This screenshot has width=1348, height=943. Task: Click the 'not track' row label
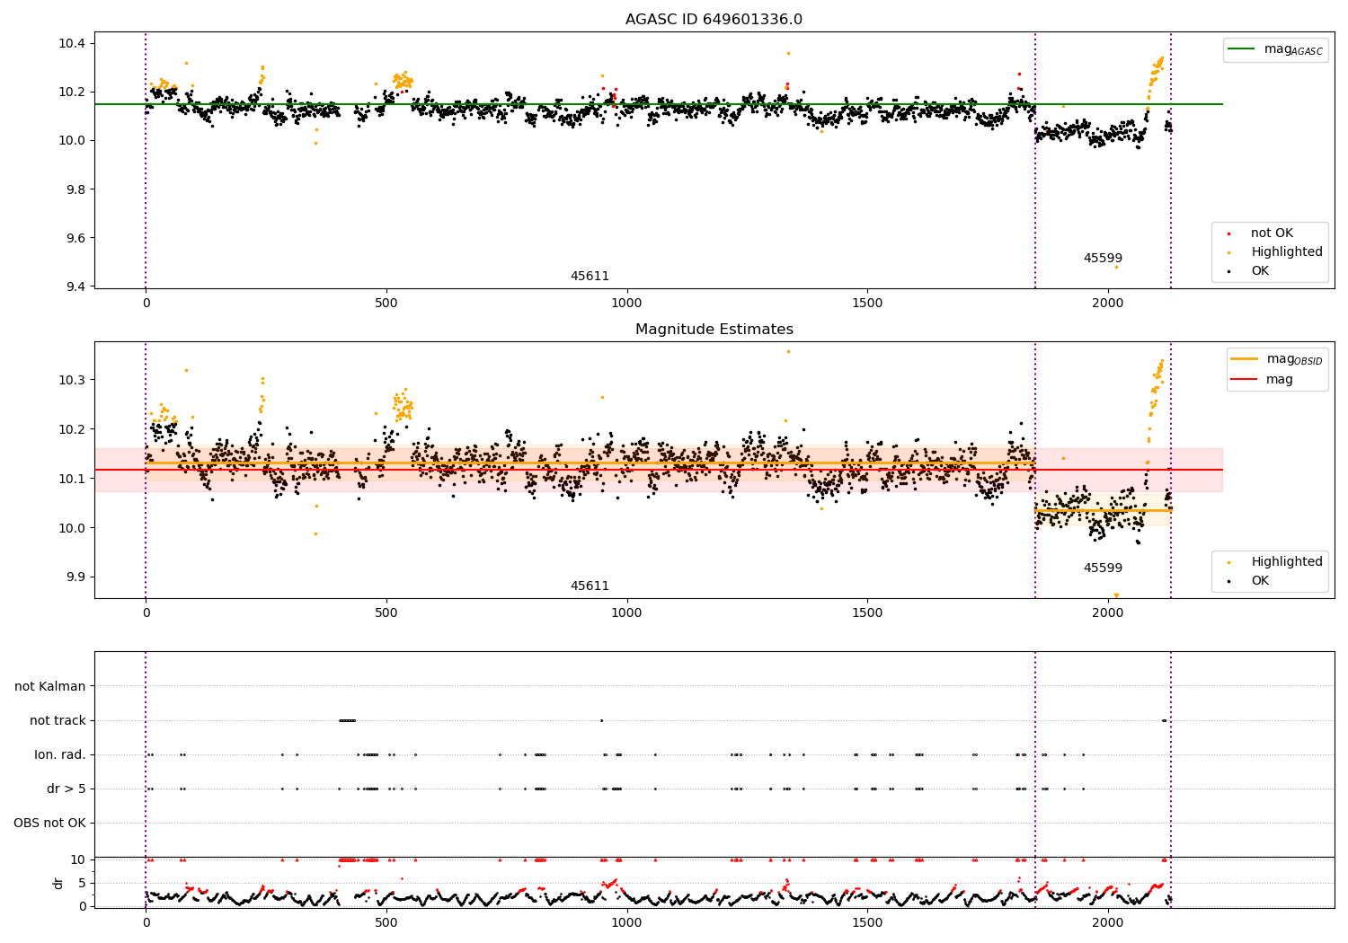58,721
